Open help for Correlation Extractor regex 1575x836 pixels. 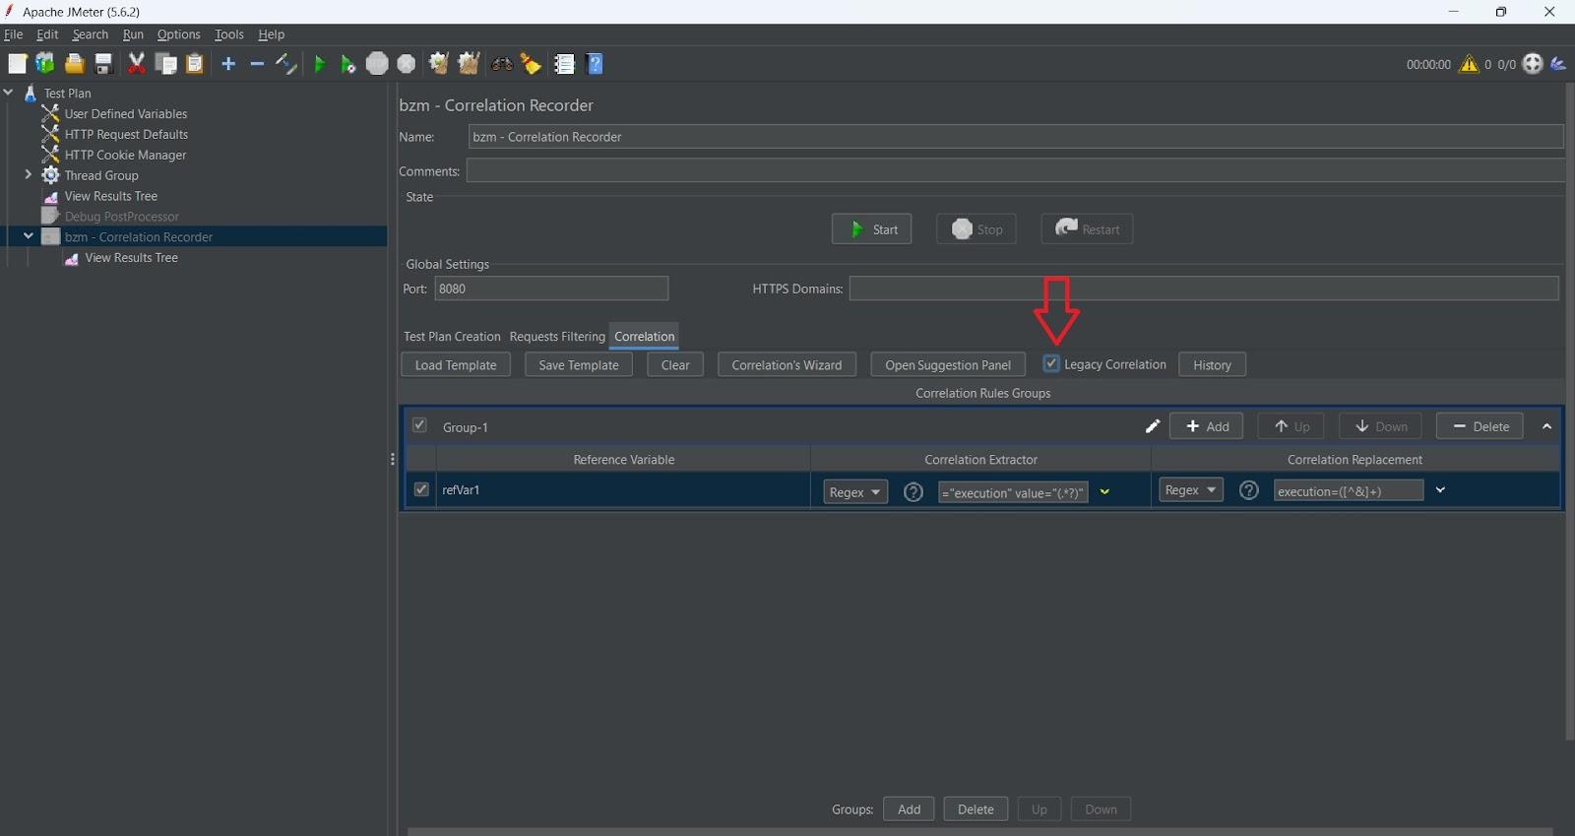(913, 491)
